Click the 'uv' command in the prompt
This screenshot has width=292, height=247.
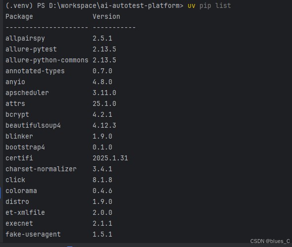coord(192,6)
